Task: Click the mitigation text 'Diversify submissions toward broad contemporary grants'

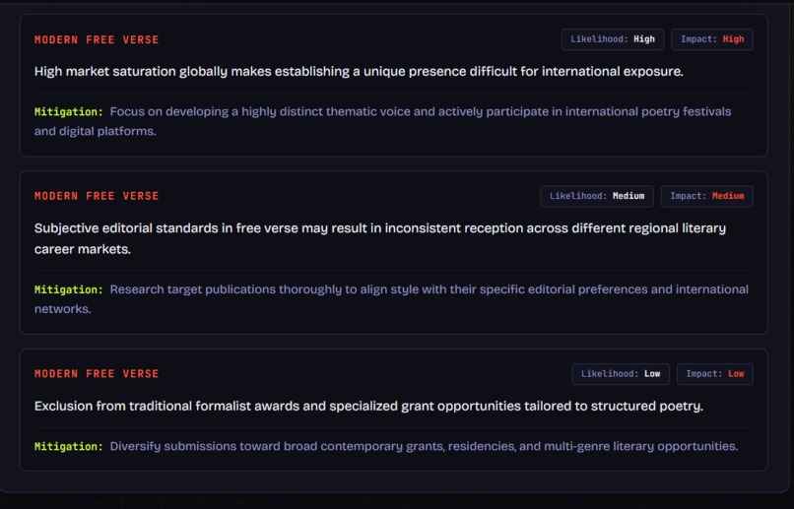Action: [x=277, y=446]
